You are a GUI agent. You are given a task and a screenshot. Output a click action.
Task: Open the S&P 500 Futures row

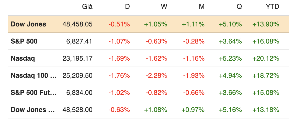click(x=33, y=93)
